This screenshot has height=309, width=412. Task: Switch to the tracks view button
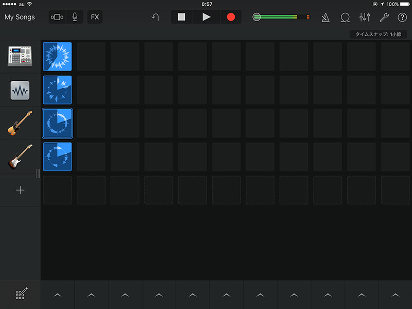point(57,17)
